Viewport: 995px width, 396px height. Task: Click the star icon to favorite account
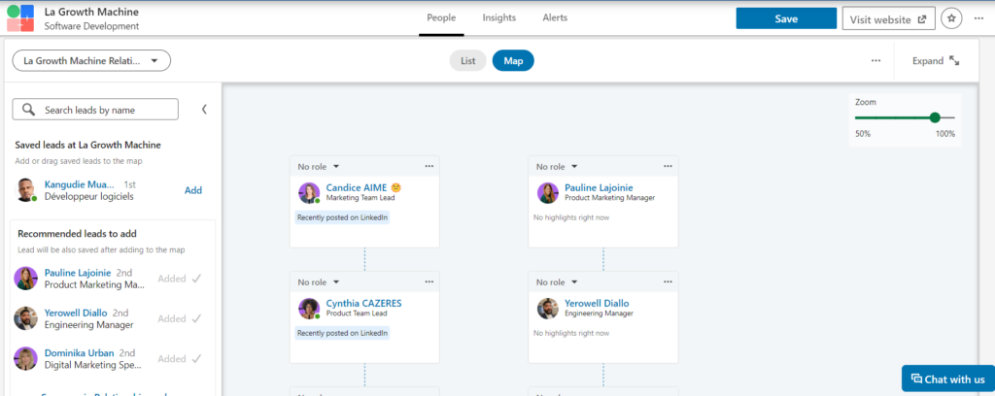[951, 18]
